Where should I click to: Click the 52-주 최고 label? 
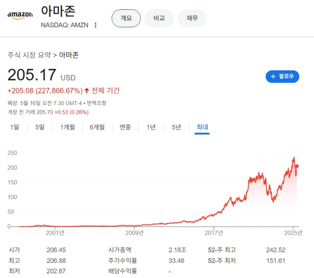[x=222, y=250]
